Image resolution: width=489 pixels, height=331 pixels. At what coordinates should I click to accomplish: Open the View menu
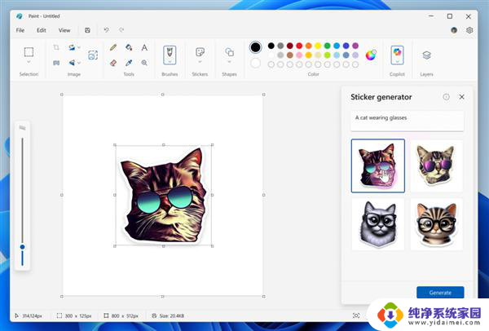click(x=64, y=30)
